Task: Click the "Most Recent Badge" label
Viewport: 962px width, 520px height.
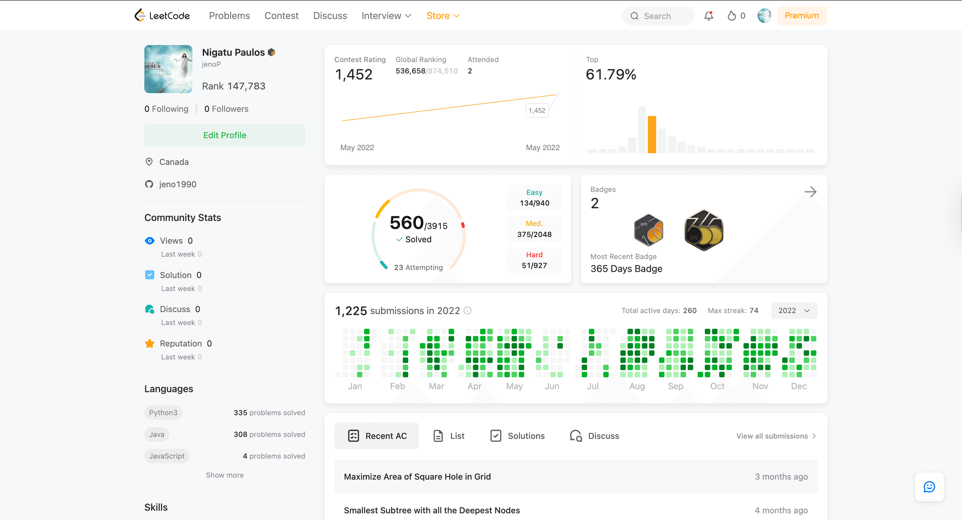Action: click(623, 257)
